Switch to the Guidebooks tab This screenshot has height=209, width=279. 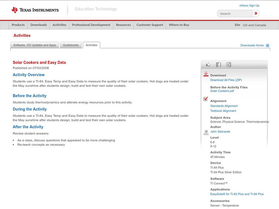(x=70, y=45)
